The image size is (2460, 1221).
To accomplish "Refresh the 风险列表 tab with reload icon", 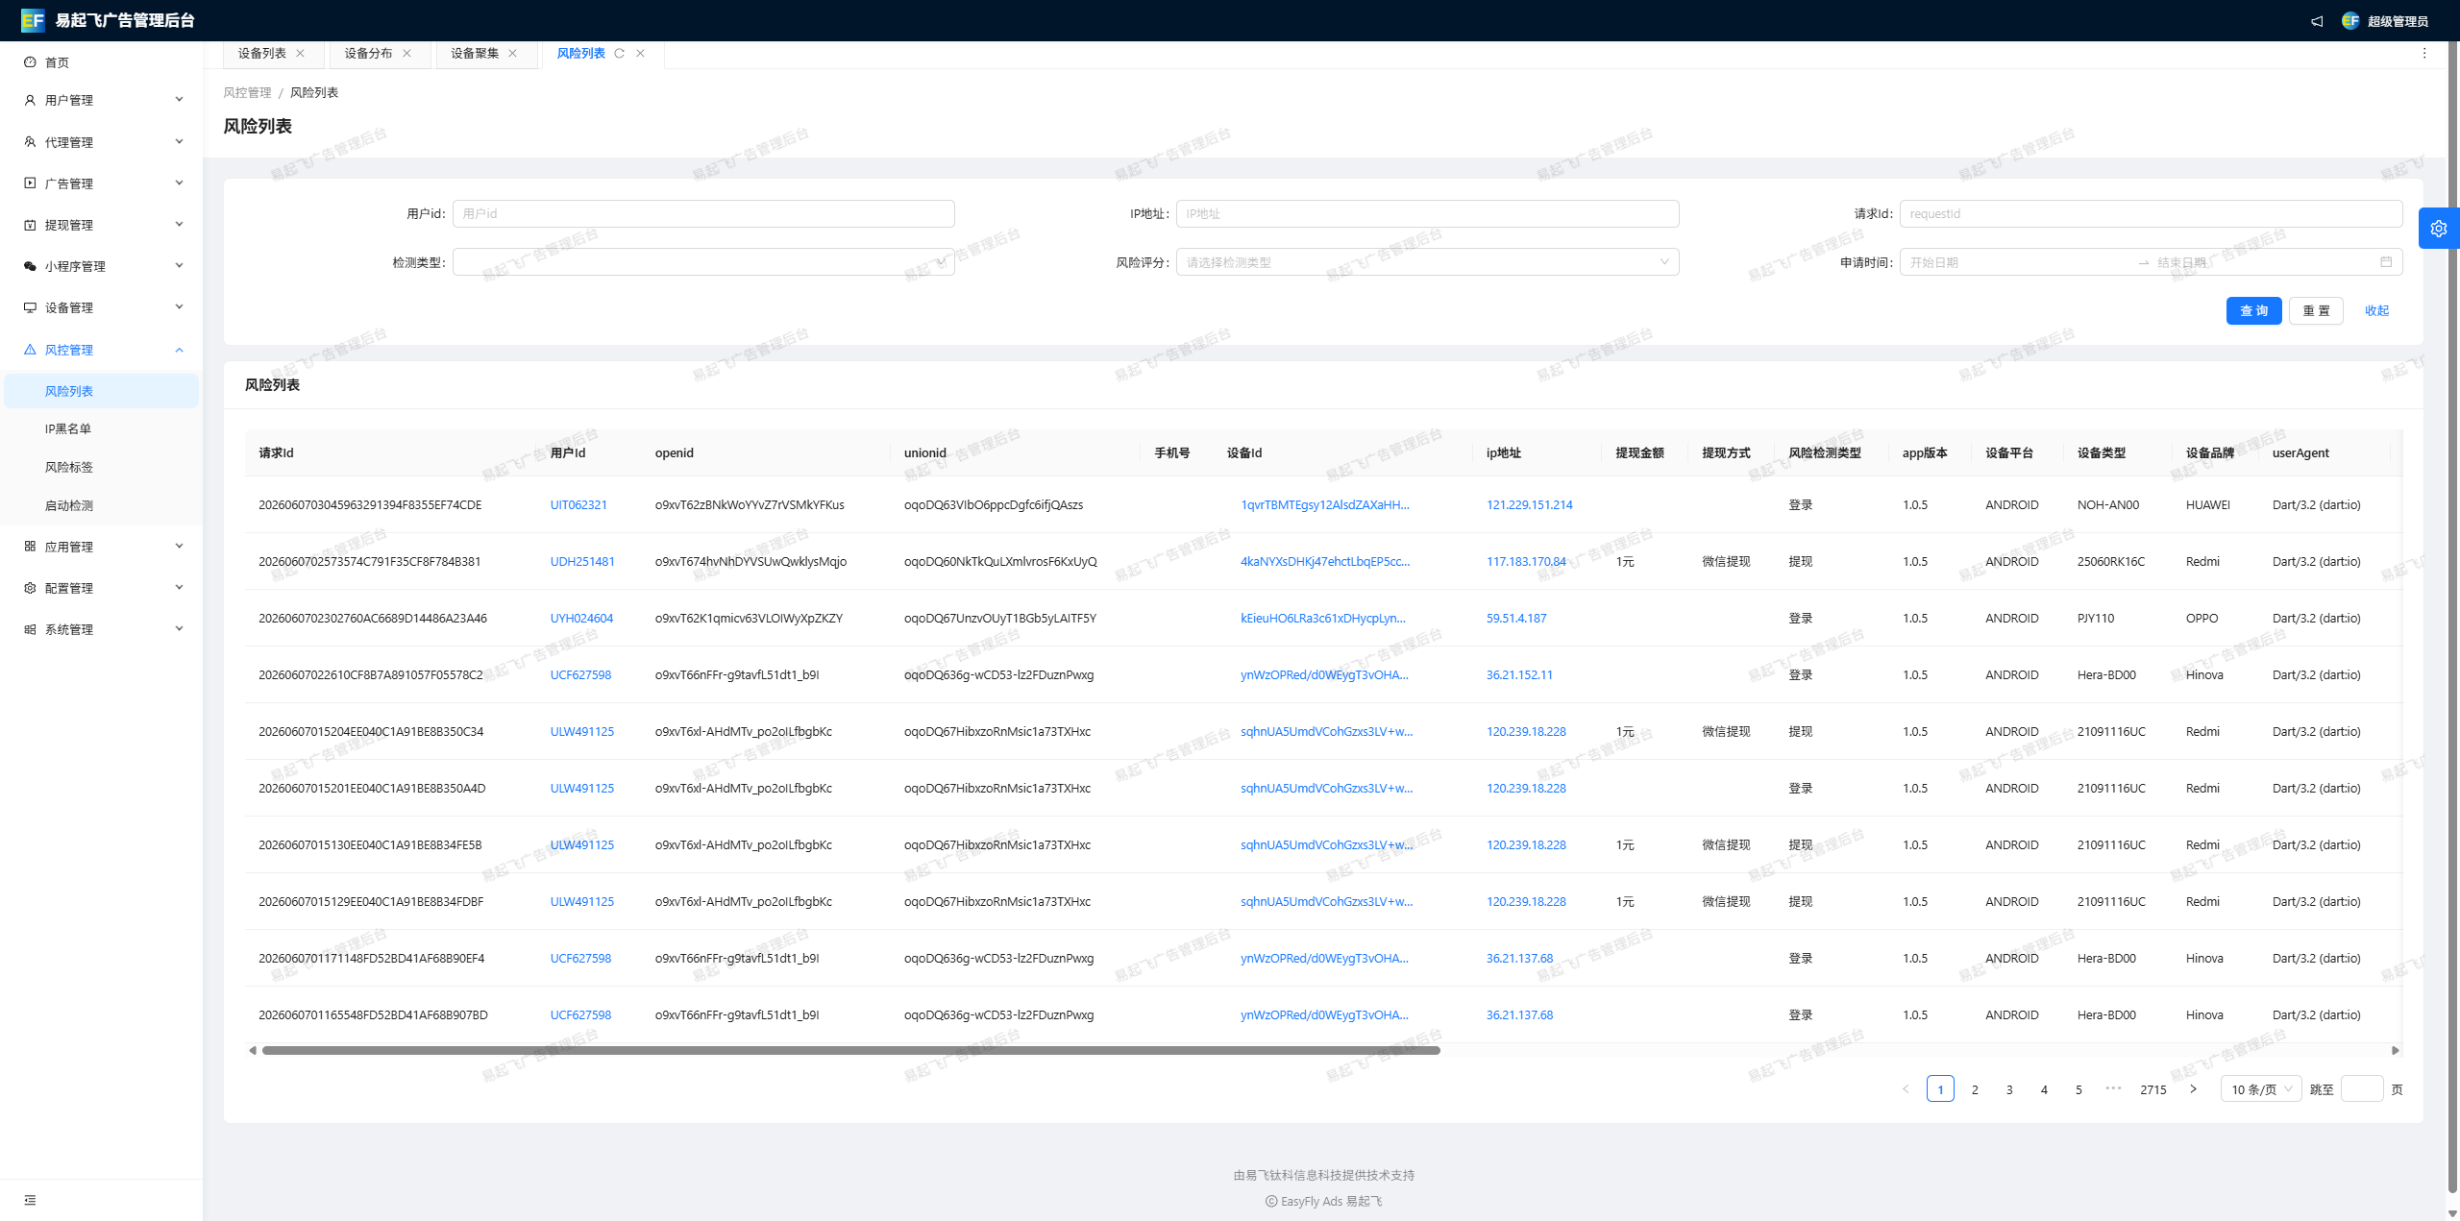I will pos(619,54).
